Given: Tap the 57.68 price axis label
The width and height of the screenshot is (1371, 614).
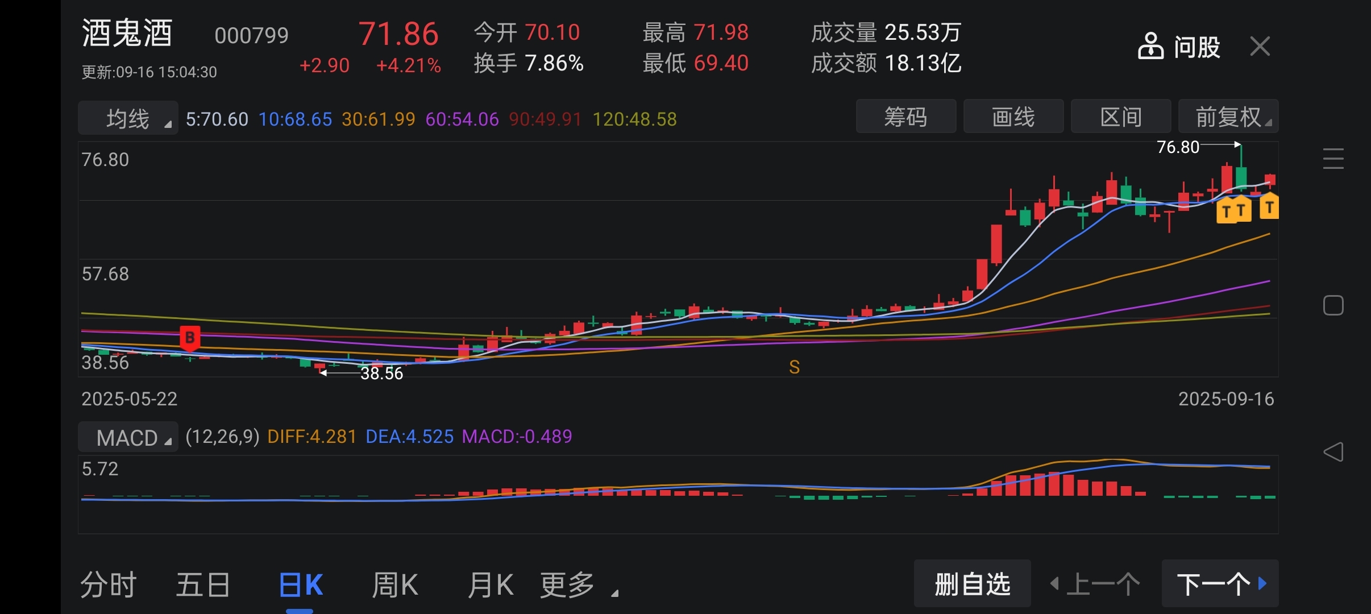Looking at the screenshot, I should (x=105, y=274).
